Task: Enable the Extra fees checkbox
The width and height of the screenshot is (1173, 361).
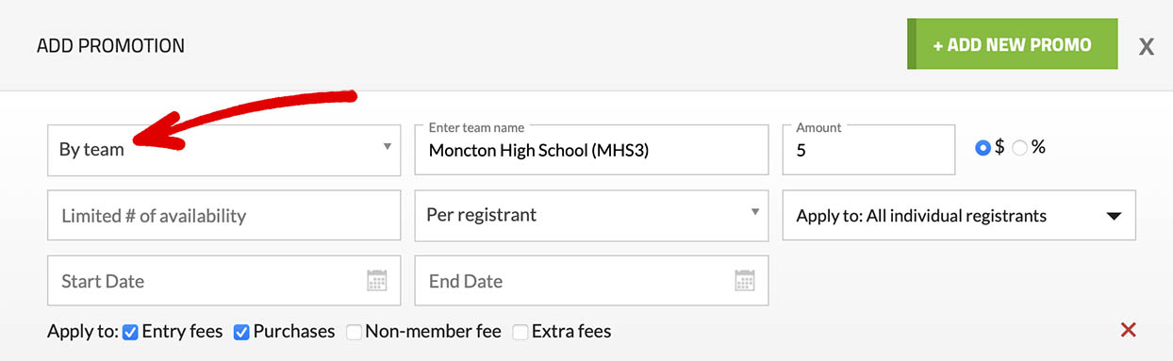Action: [x=520, y=332]
